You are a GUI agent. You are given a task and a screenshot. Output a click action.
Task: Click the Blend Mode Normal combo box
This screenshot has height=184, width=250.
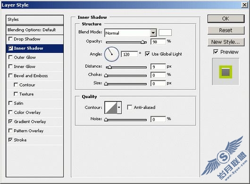(130, 33)
